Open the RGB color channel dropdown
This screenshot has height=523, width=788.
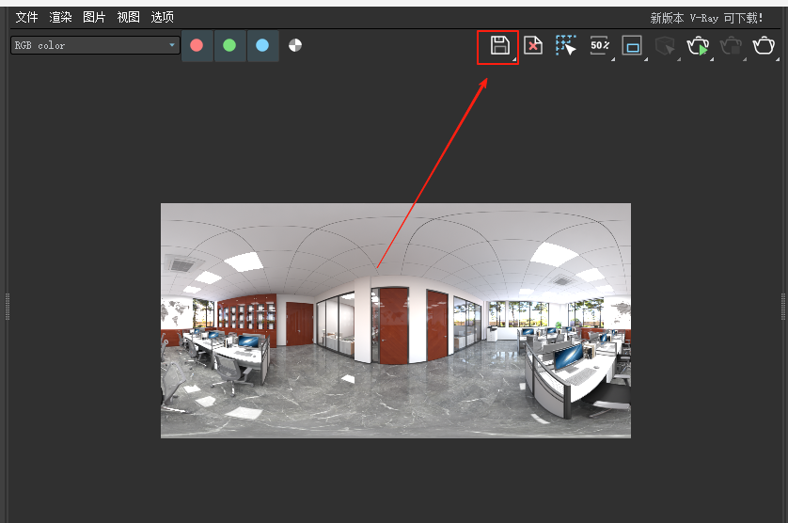coord(94,45)
